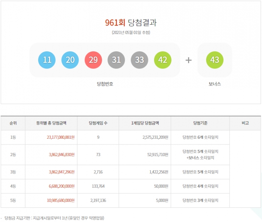Click per-game prize 5,000원
Screen dimensions: 262x222
162,200
